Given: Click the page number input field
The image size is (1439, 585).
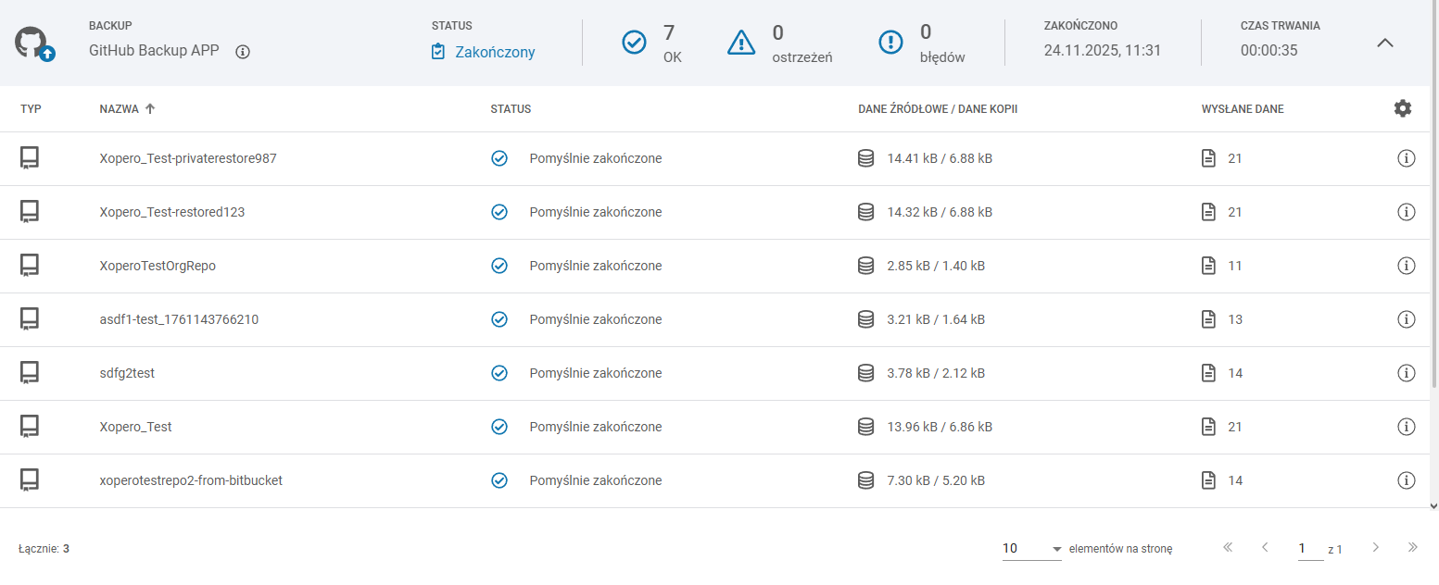Looking at the screenshot, I should pyautogui.click(x=1309, y=549).
